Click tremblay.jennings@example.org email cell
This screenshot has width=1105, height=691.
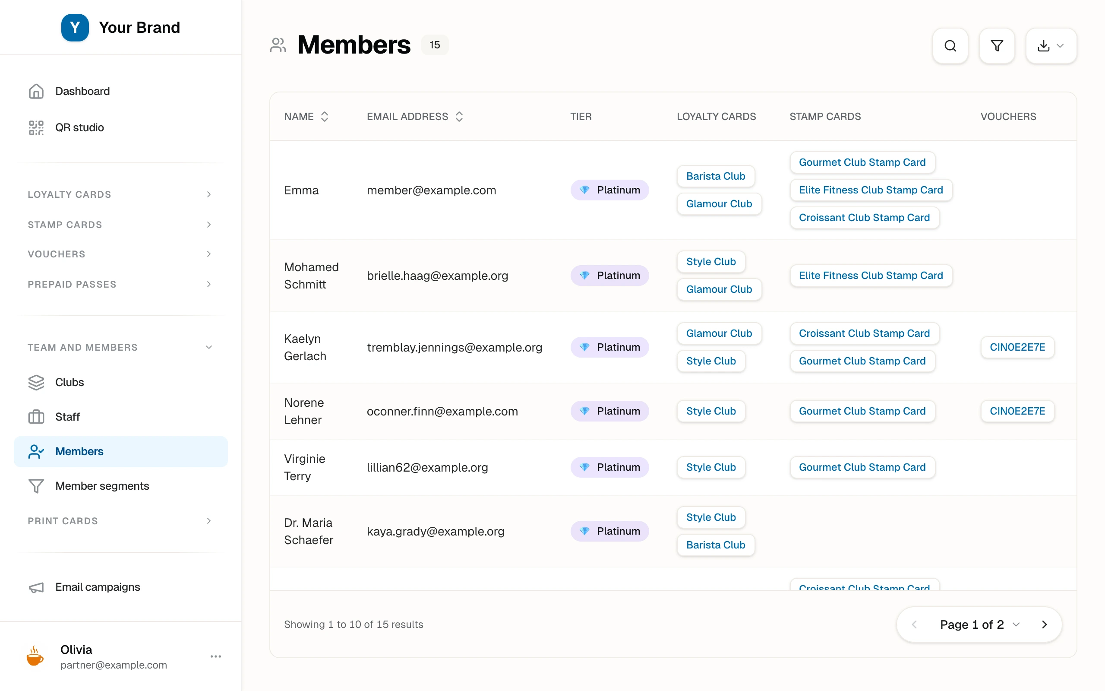tap(455, 347)
